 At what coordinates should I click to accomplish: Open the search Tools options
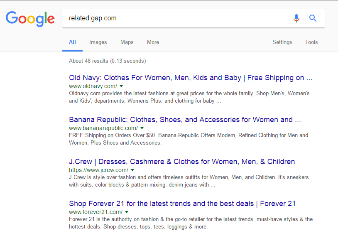pos(311,42)
